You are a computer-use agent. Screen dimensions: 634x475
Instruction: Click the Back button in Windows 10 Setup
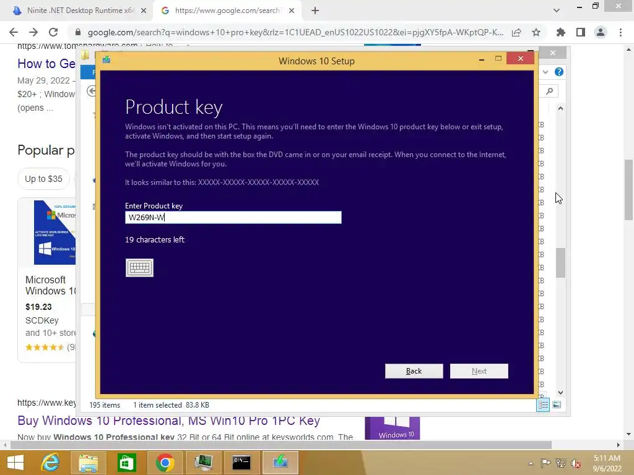point(414,371)
